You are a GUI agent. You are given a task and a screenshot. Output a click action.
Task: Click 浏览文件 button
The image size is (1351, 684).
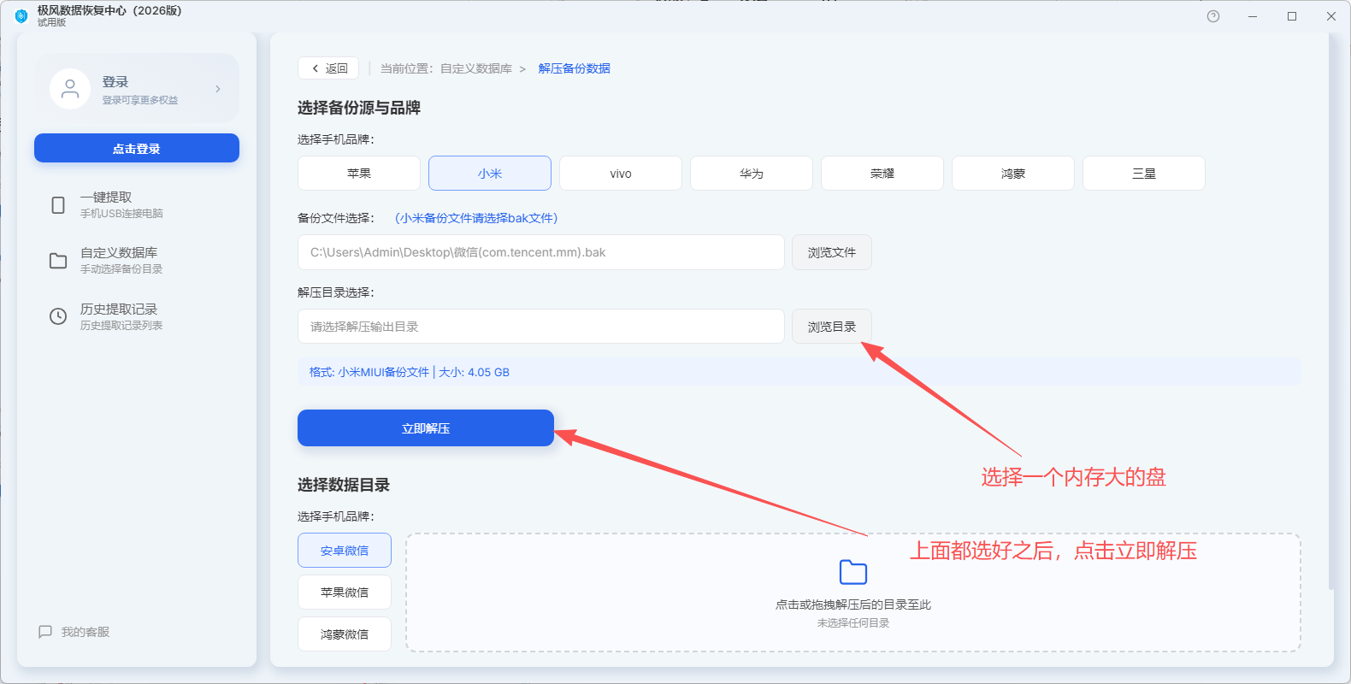coord(832,252)
